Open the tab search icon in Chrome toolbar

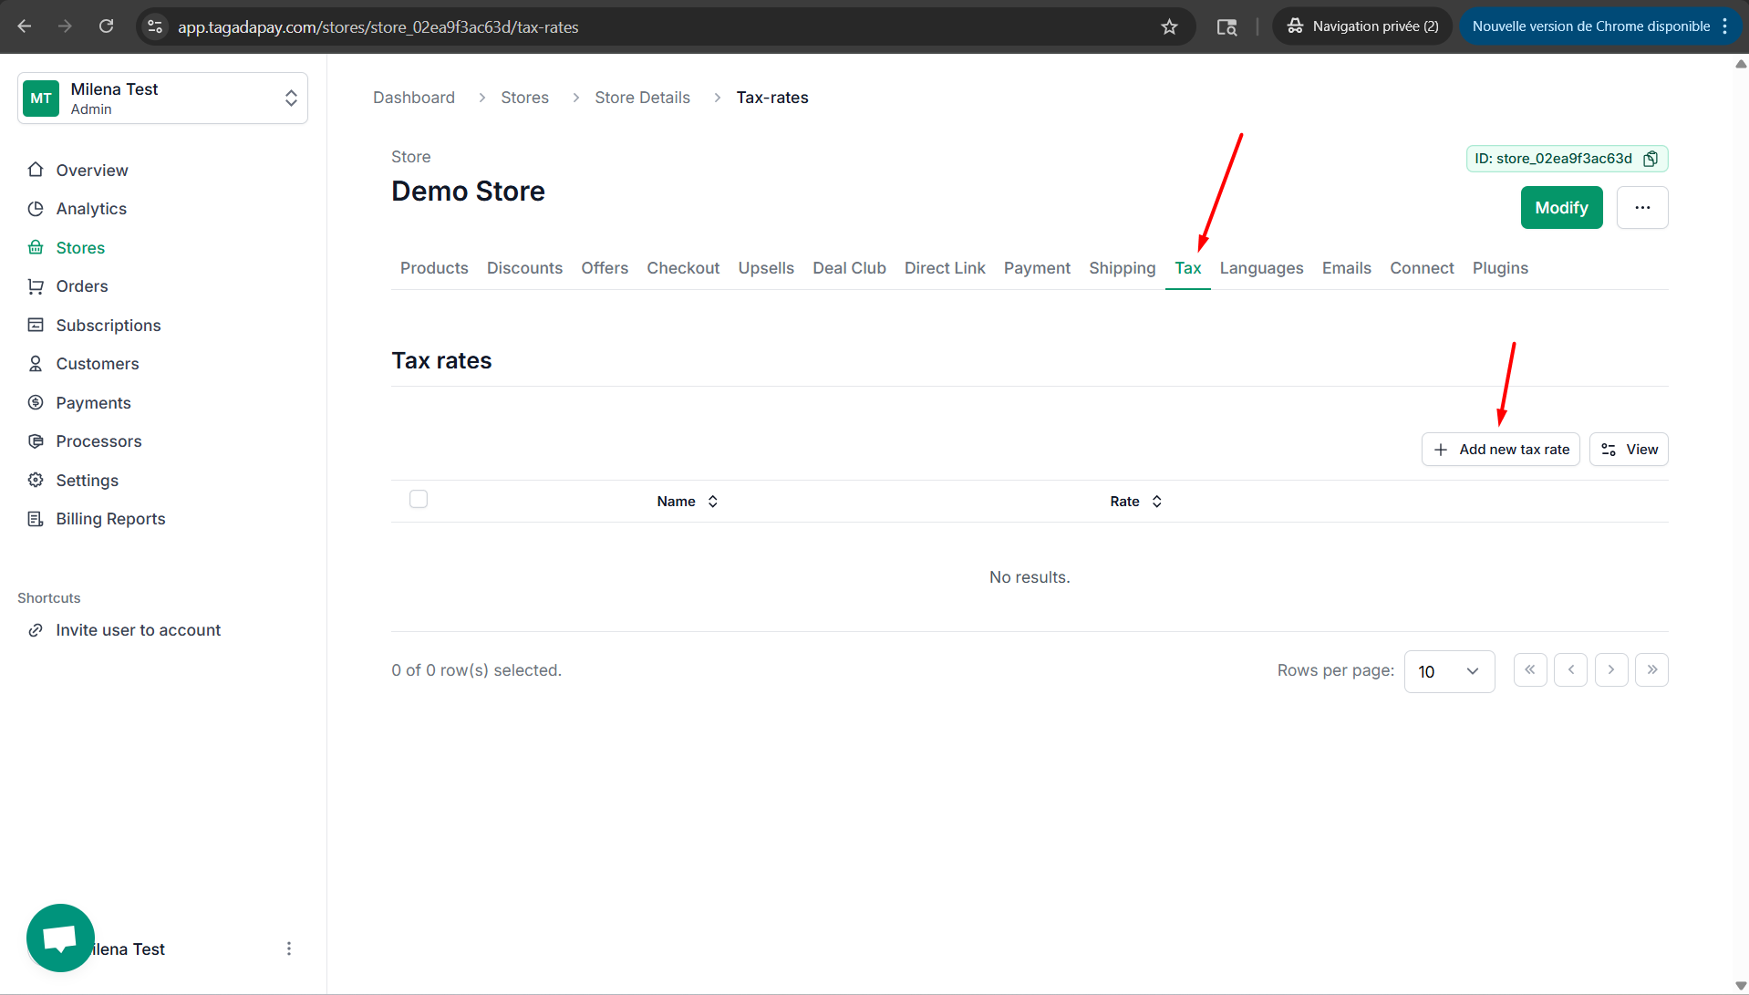[1226, 27]
